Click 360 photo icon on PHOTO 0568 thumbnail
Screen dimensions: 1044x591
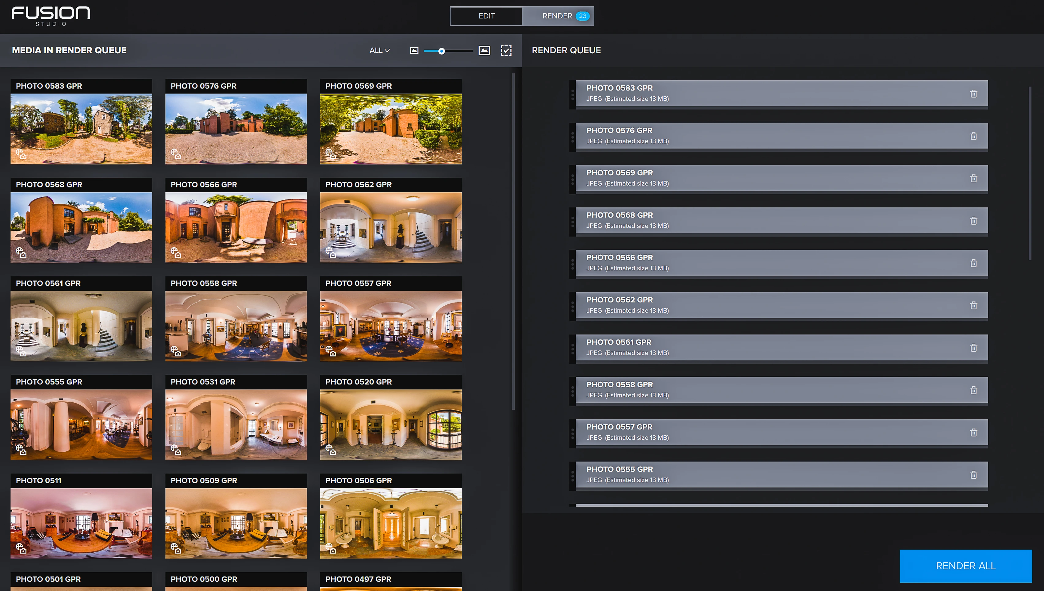[x=21, y=253]
